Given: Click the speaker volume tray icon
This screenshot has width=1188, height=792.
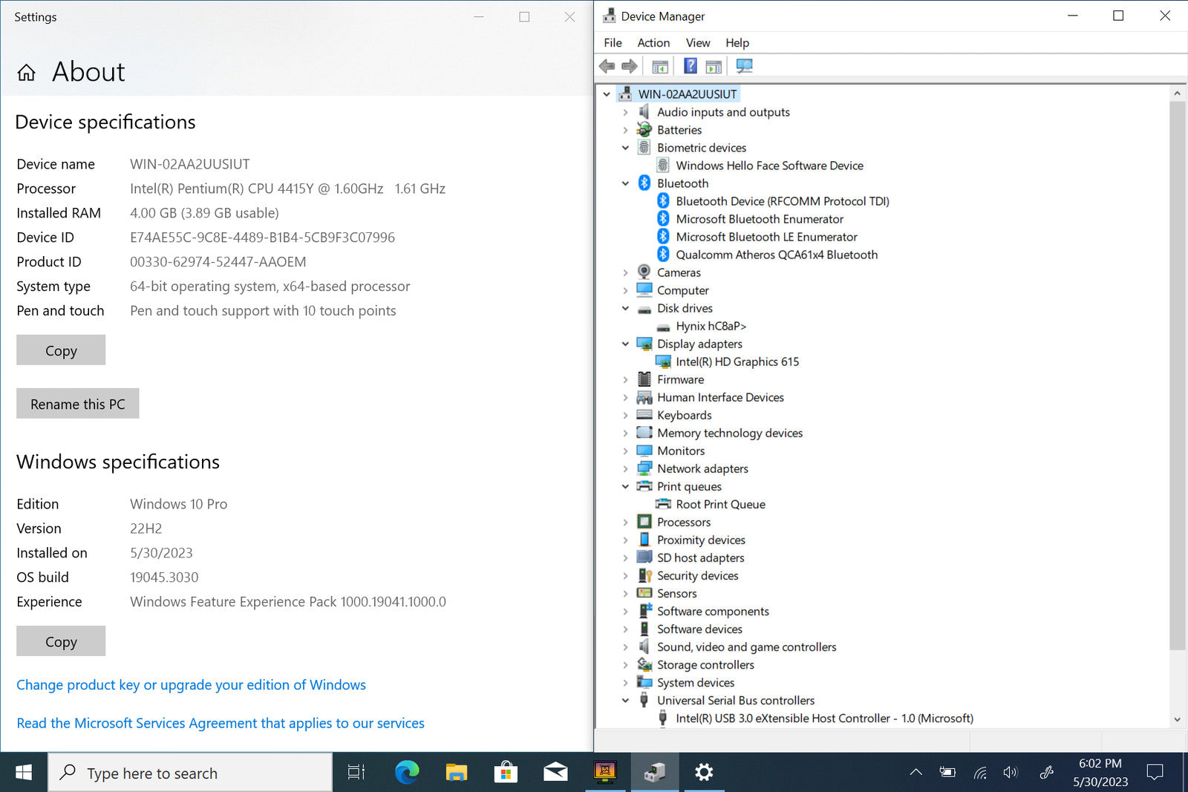Looking at the screenshot, I should 1010,772.
